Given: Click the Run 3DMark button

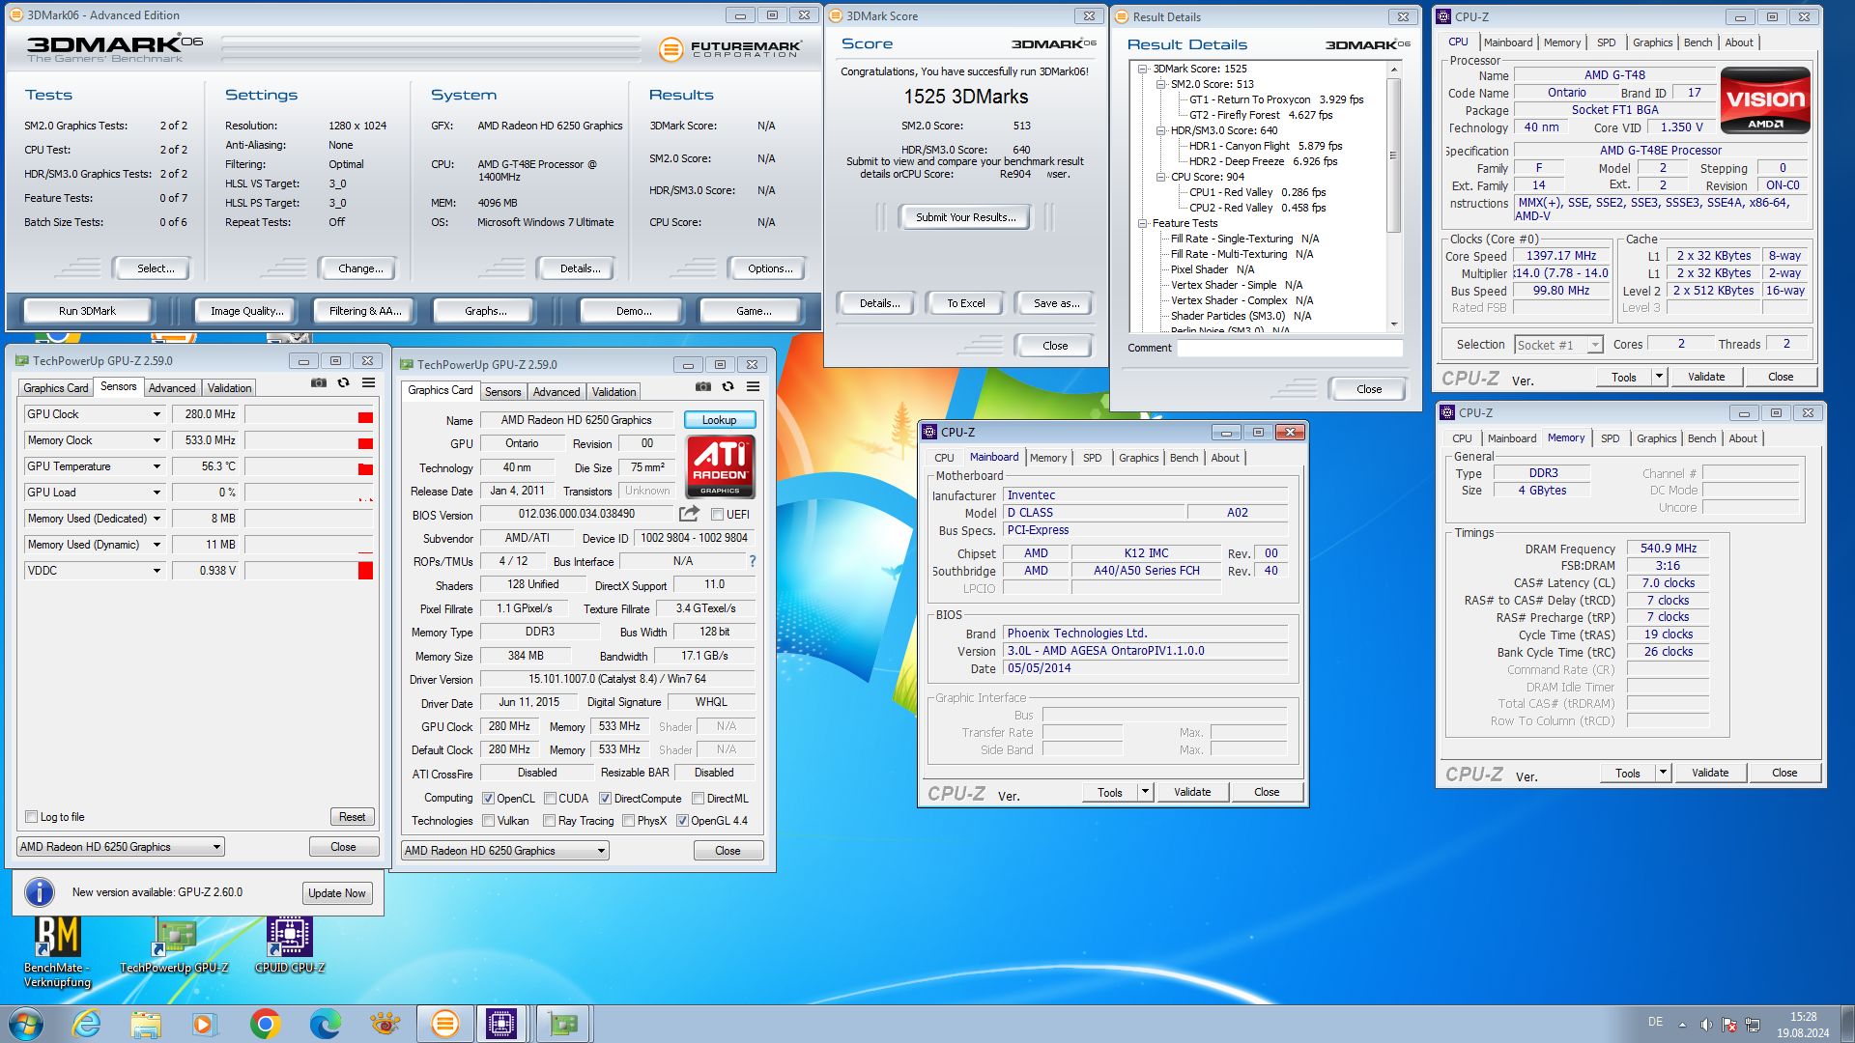Looking at the screenshot, I should point(87,311).
